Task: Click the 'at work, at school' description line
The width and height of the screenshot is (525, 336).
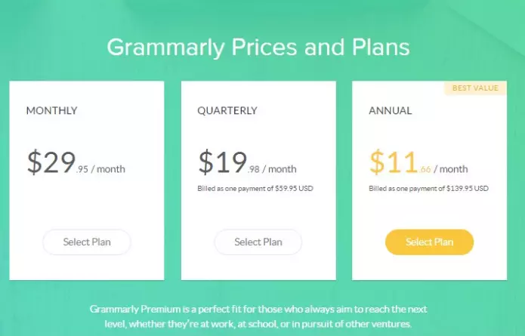Action: tap(258, 324)
